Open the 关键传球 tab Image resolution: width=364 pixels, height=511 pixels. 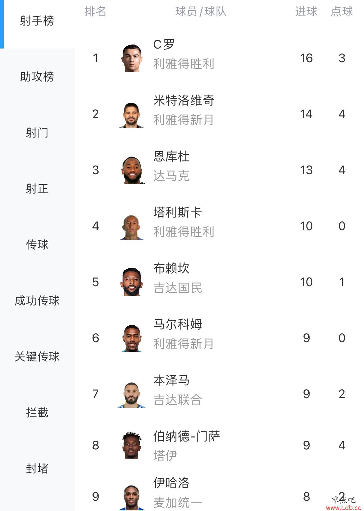37,356
